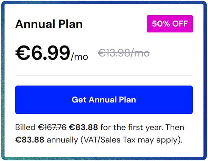Screen dimensions: 208x161
Task: Click the Get Annual Plan button
Action: (104, 100)
